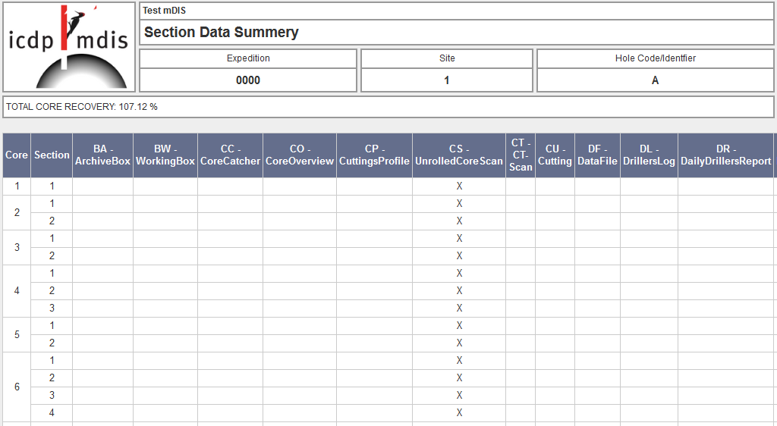This screenshot has height=426, width=777.
Task: Click the 'Section Data Summery' heading
Action: (221, 32)
